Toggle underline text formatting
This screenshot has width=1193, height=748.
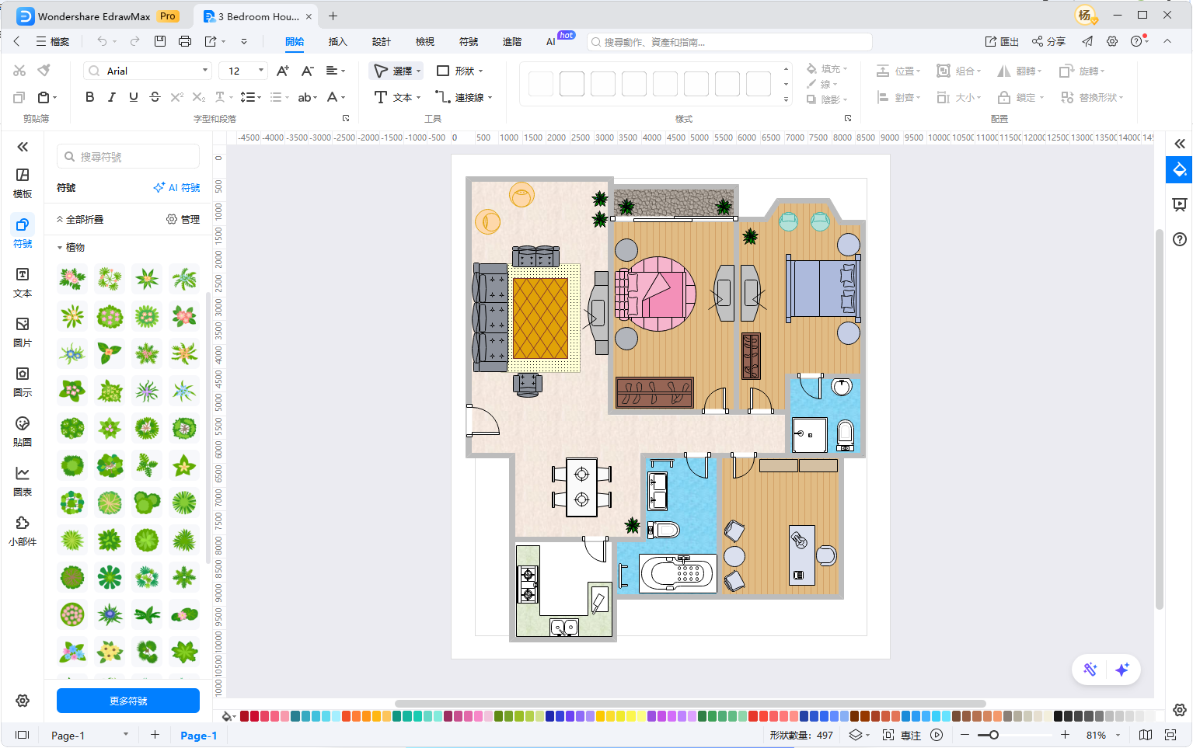point(134,97)
